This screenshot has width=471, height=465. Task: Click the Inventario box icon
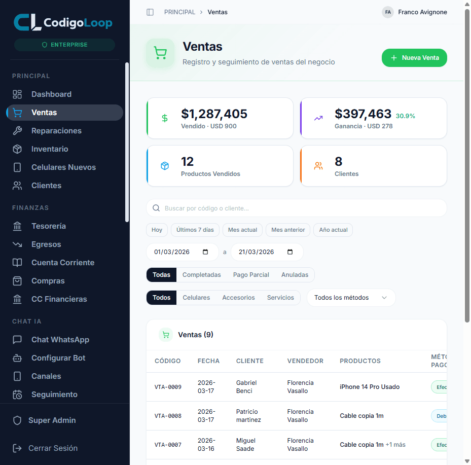[18, 149]
